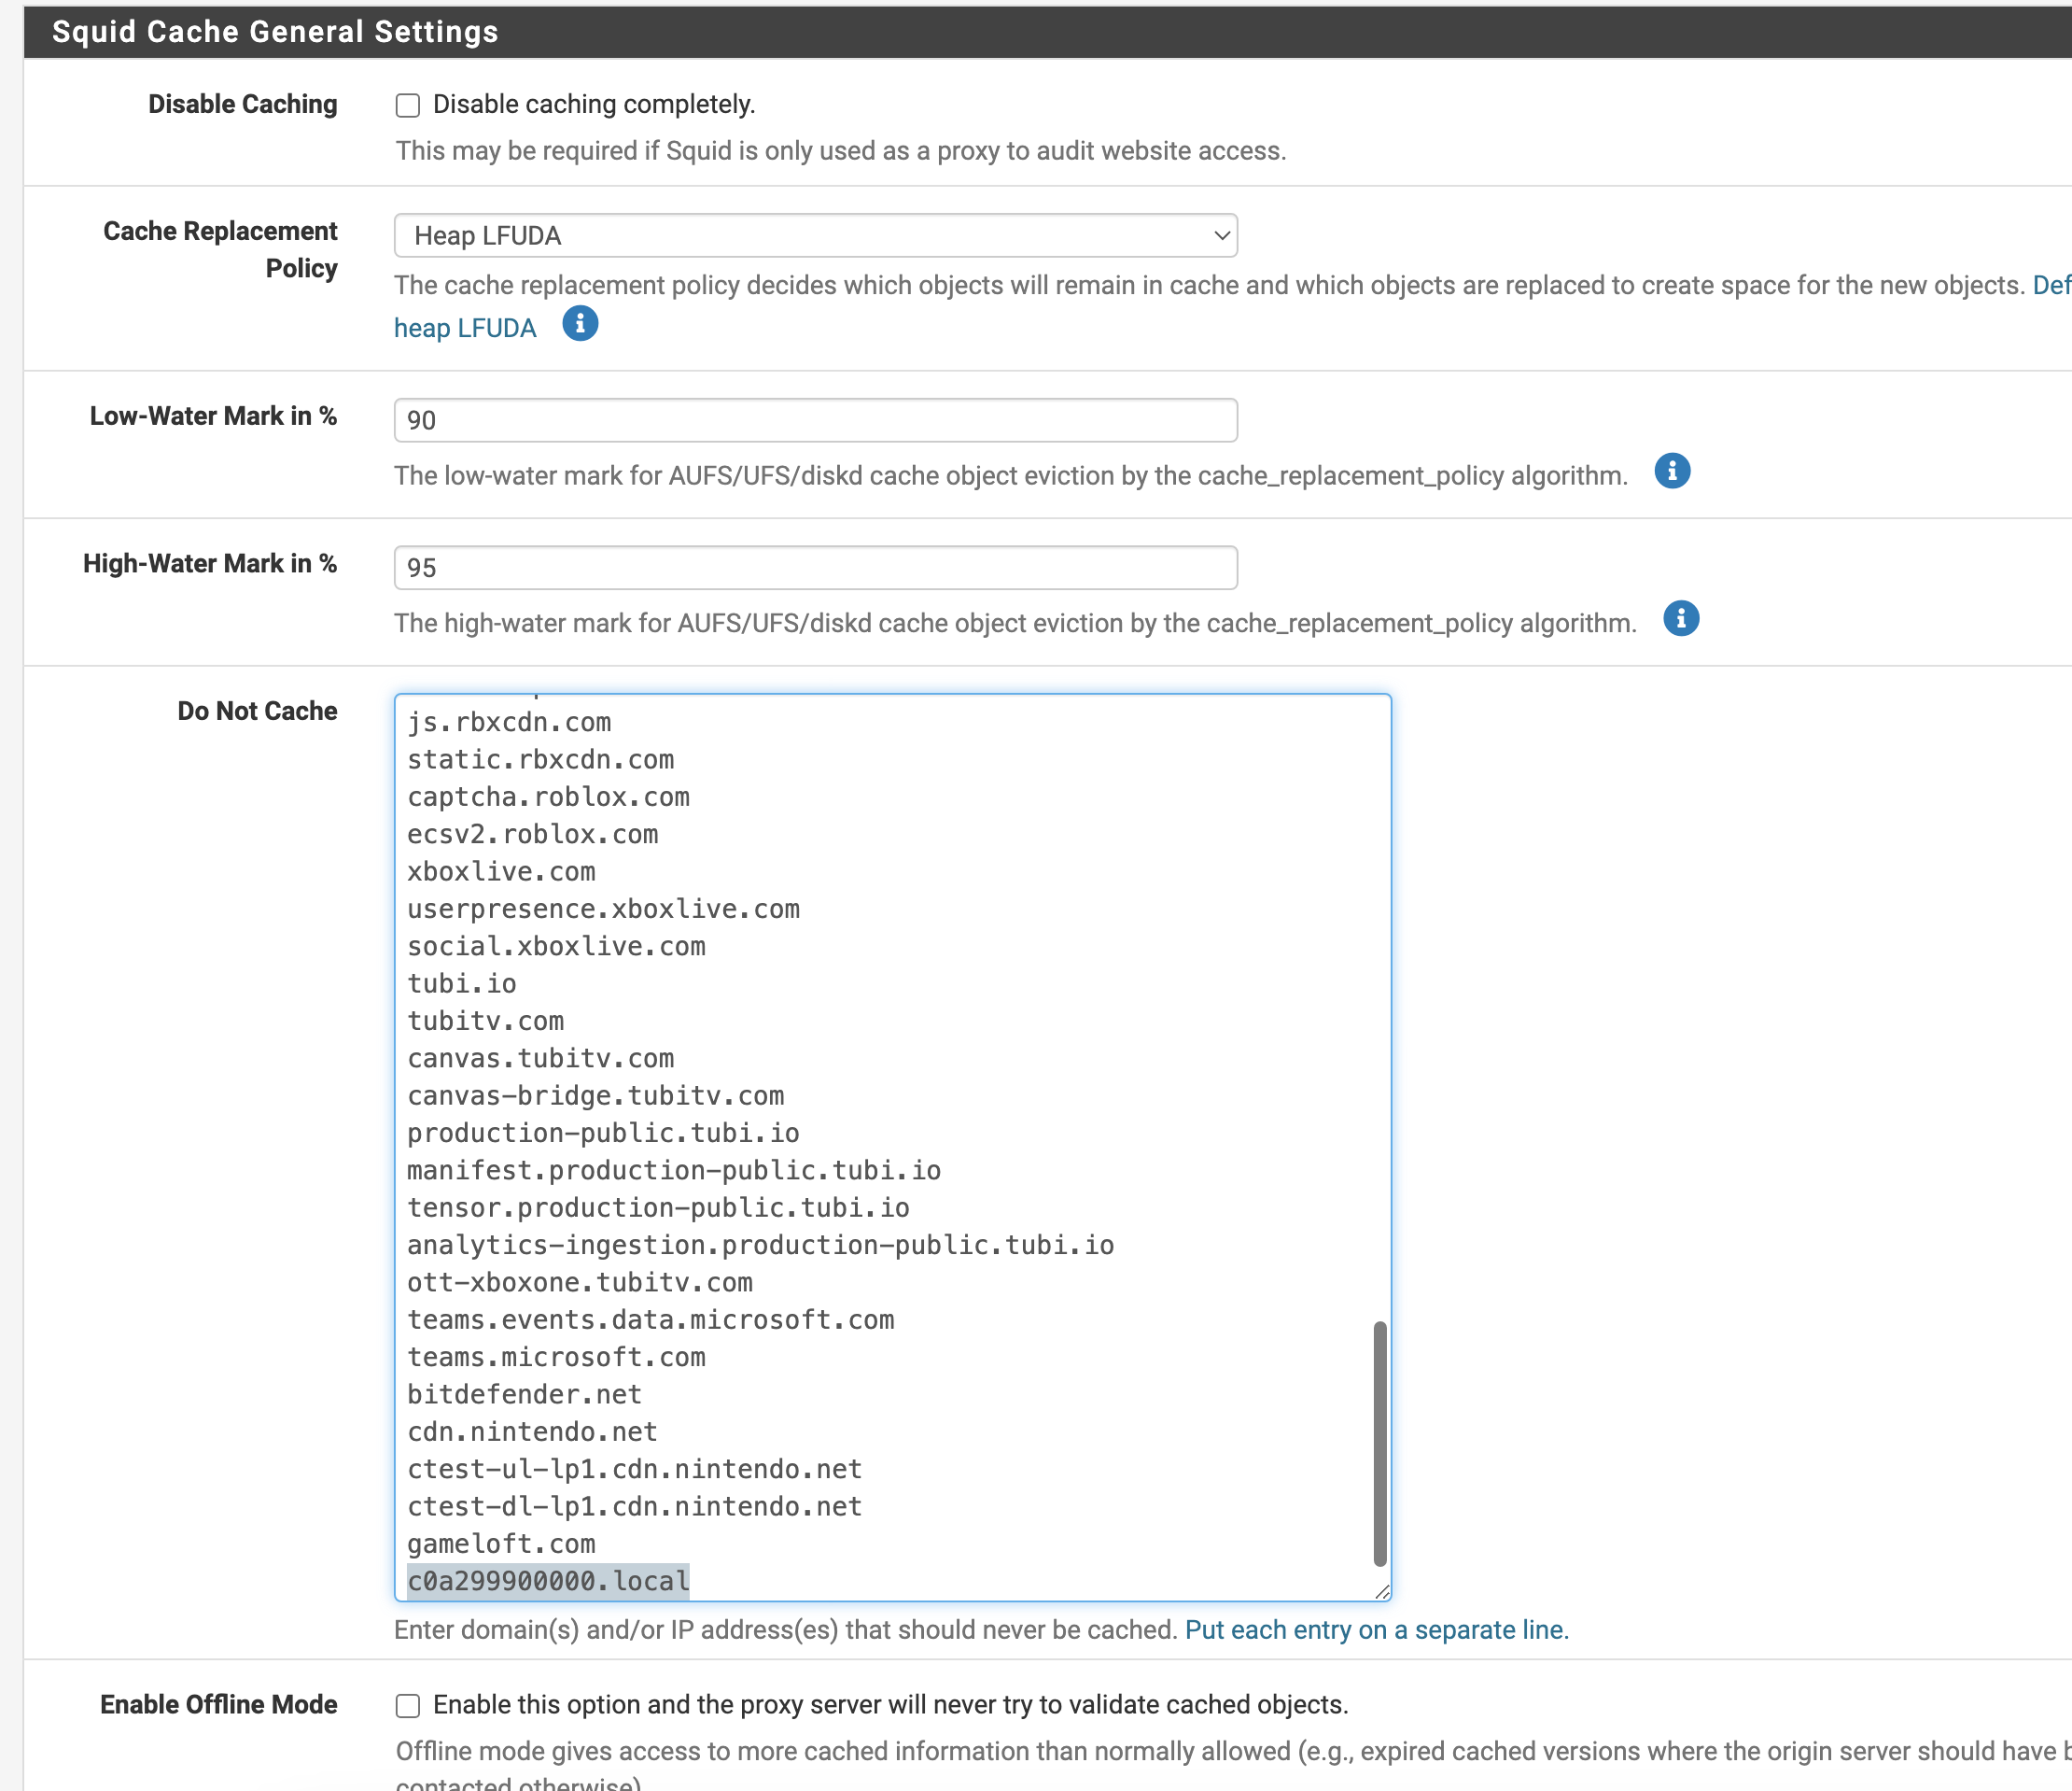2072x1791 pixels.
Task: Click 'Put each entry on a separate line' link
Action: 1376,1629
